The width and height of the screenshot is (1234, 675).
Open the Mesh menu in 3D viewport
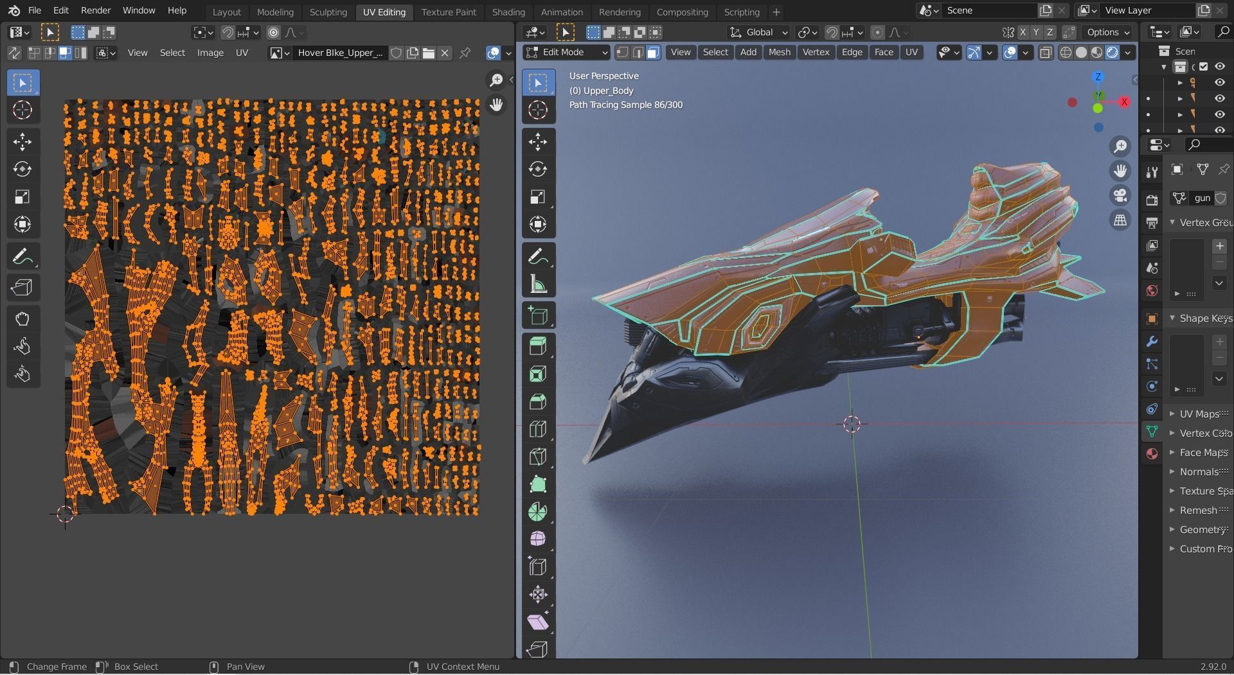(780, 53)
